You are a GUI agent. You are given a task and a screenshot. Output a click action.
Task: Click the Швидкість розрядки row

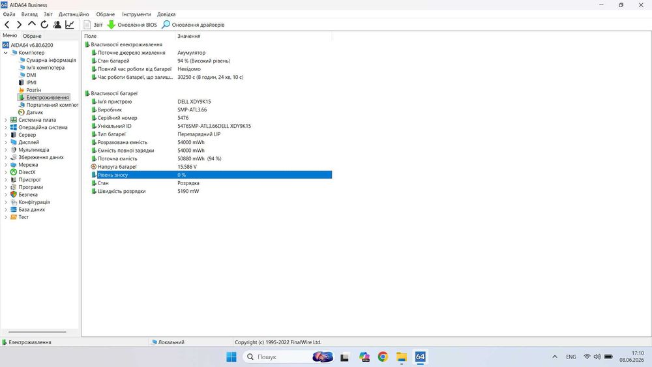[x=211, y=191]
